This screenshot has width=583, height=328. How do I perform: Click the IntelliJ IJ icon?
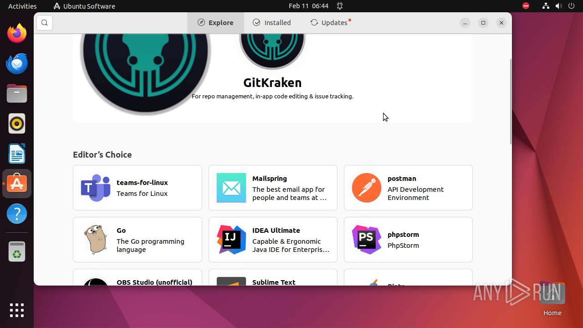click(x=231, y=240)
